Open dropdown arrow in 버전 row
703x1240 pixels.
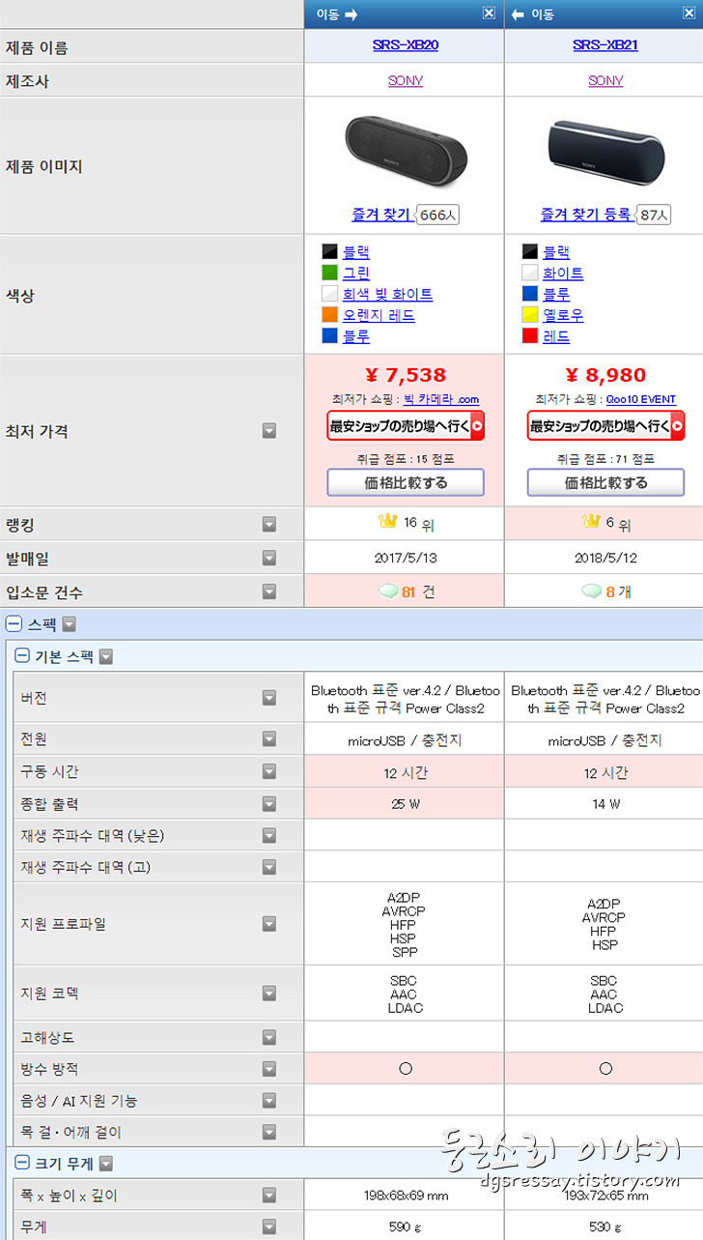tap(269, 698)
